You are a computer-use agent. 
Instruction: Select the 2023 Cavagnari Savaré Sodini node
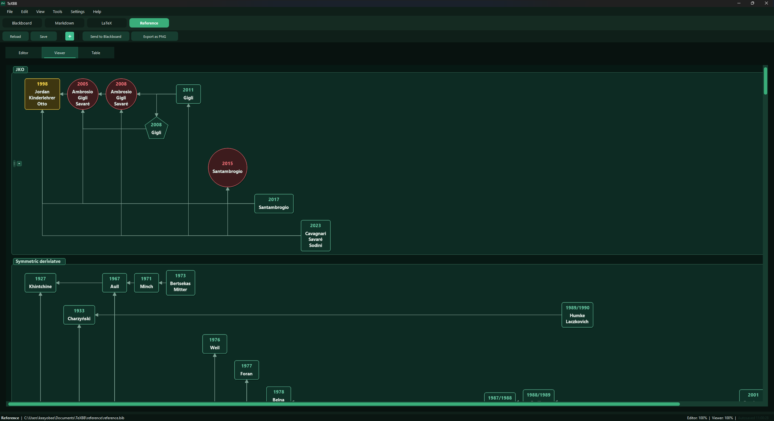[316, 236]
